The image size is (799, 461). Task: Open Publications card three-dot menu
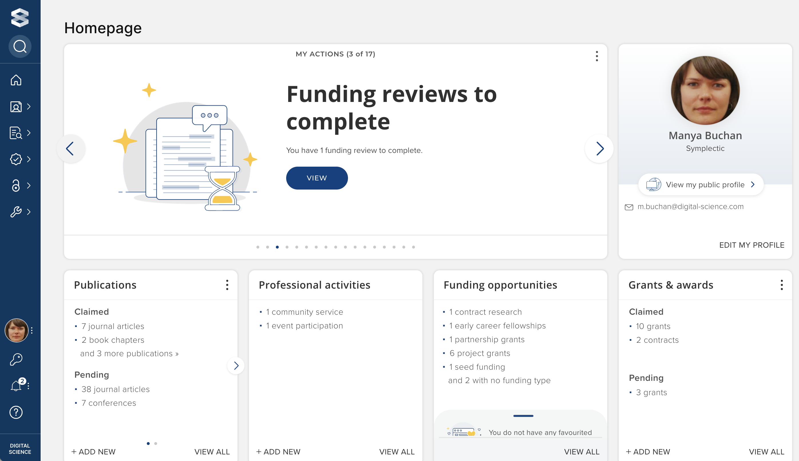pos(227,285)
